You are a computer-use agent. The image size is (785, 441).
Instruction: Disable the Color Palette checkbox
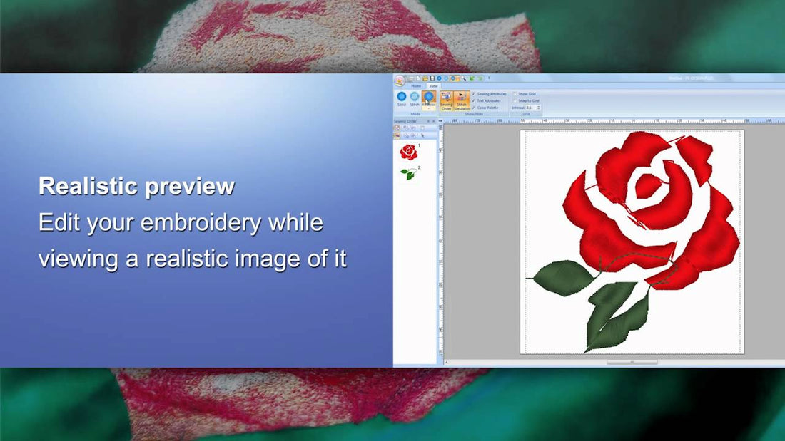tap(474, 107)
